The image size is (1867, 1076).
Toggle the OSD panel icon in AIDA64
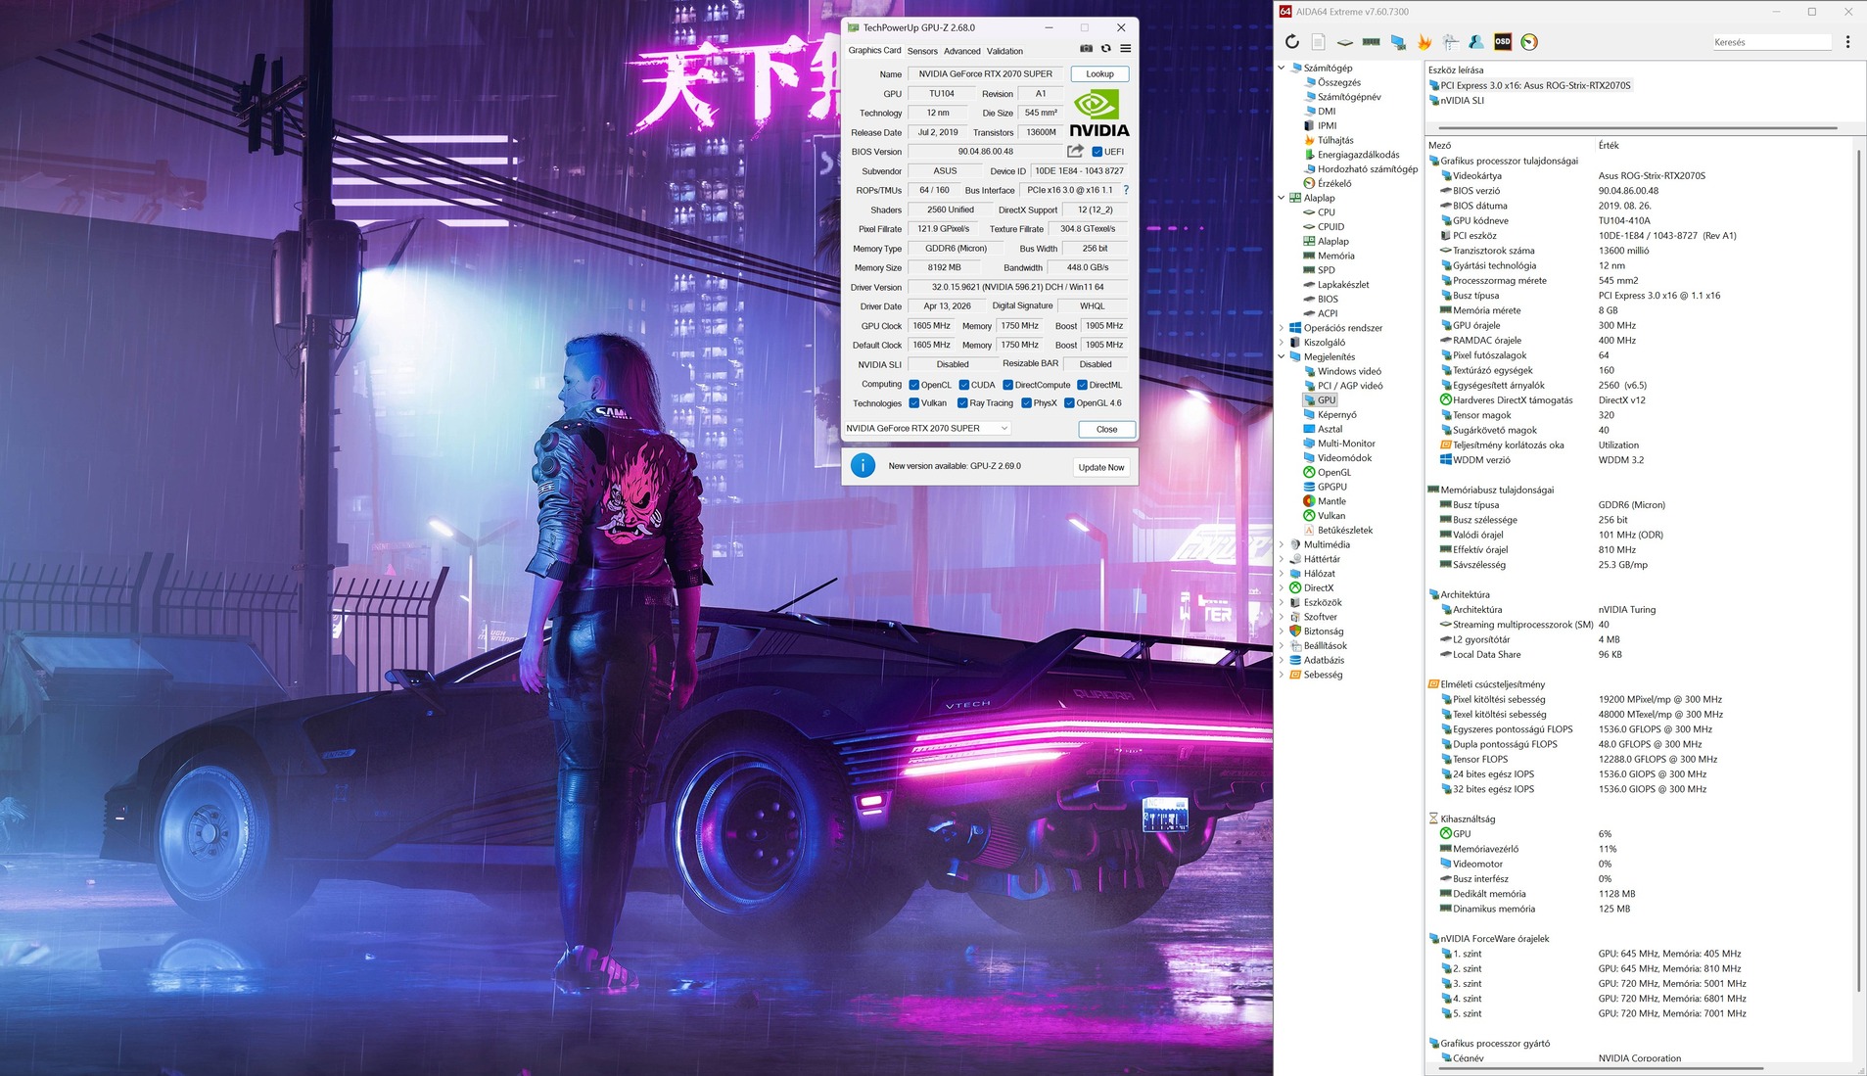(x=1503, y=42)
